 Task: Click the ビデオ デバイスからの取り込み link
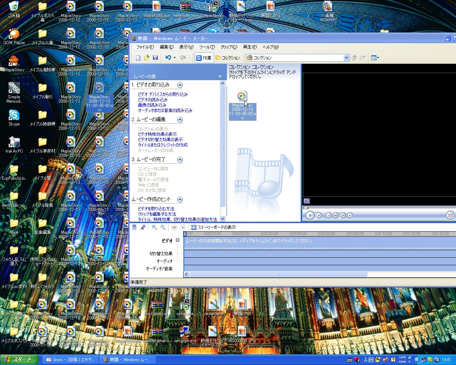[x=163, y=94]
